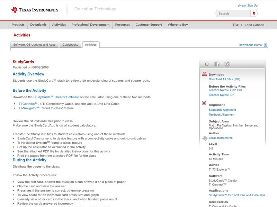This screenshot has height=207, width=277.
Task: Select the Activities tab
Action: [91, 45]
